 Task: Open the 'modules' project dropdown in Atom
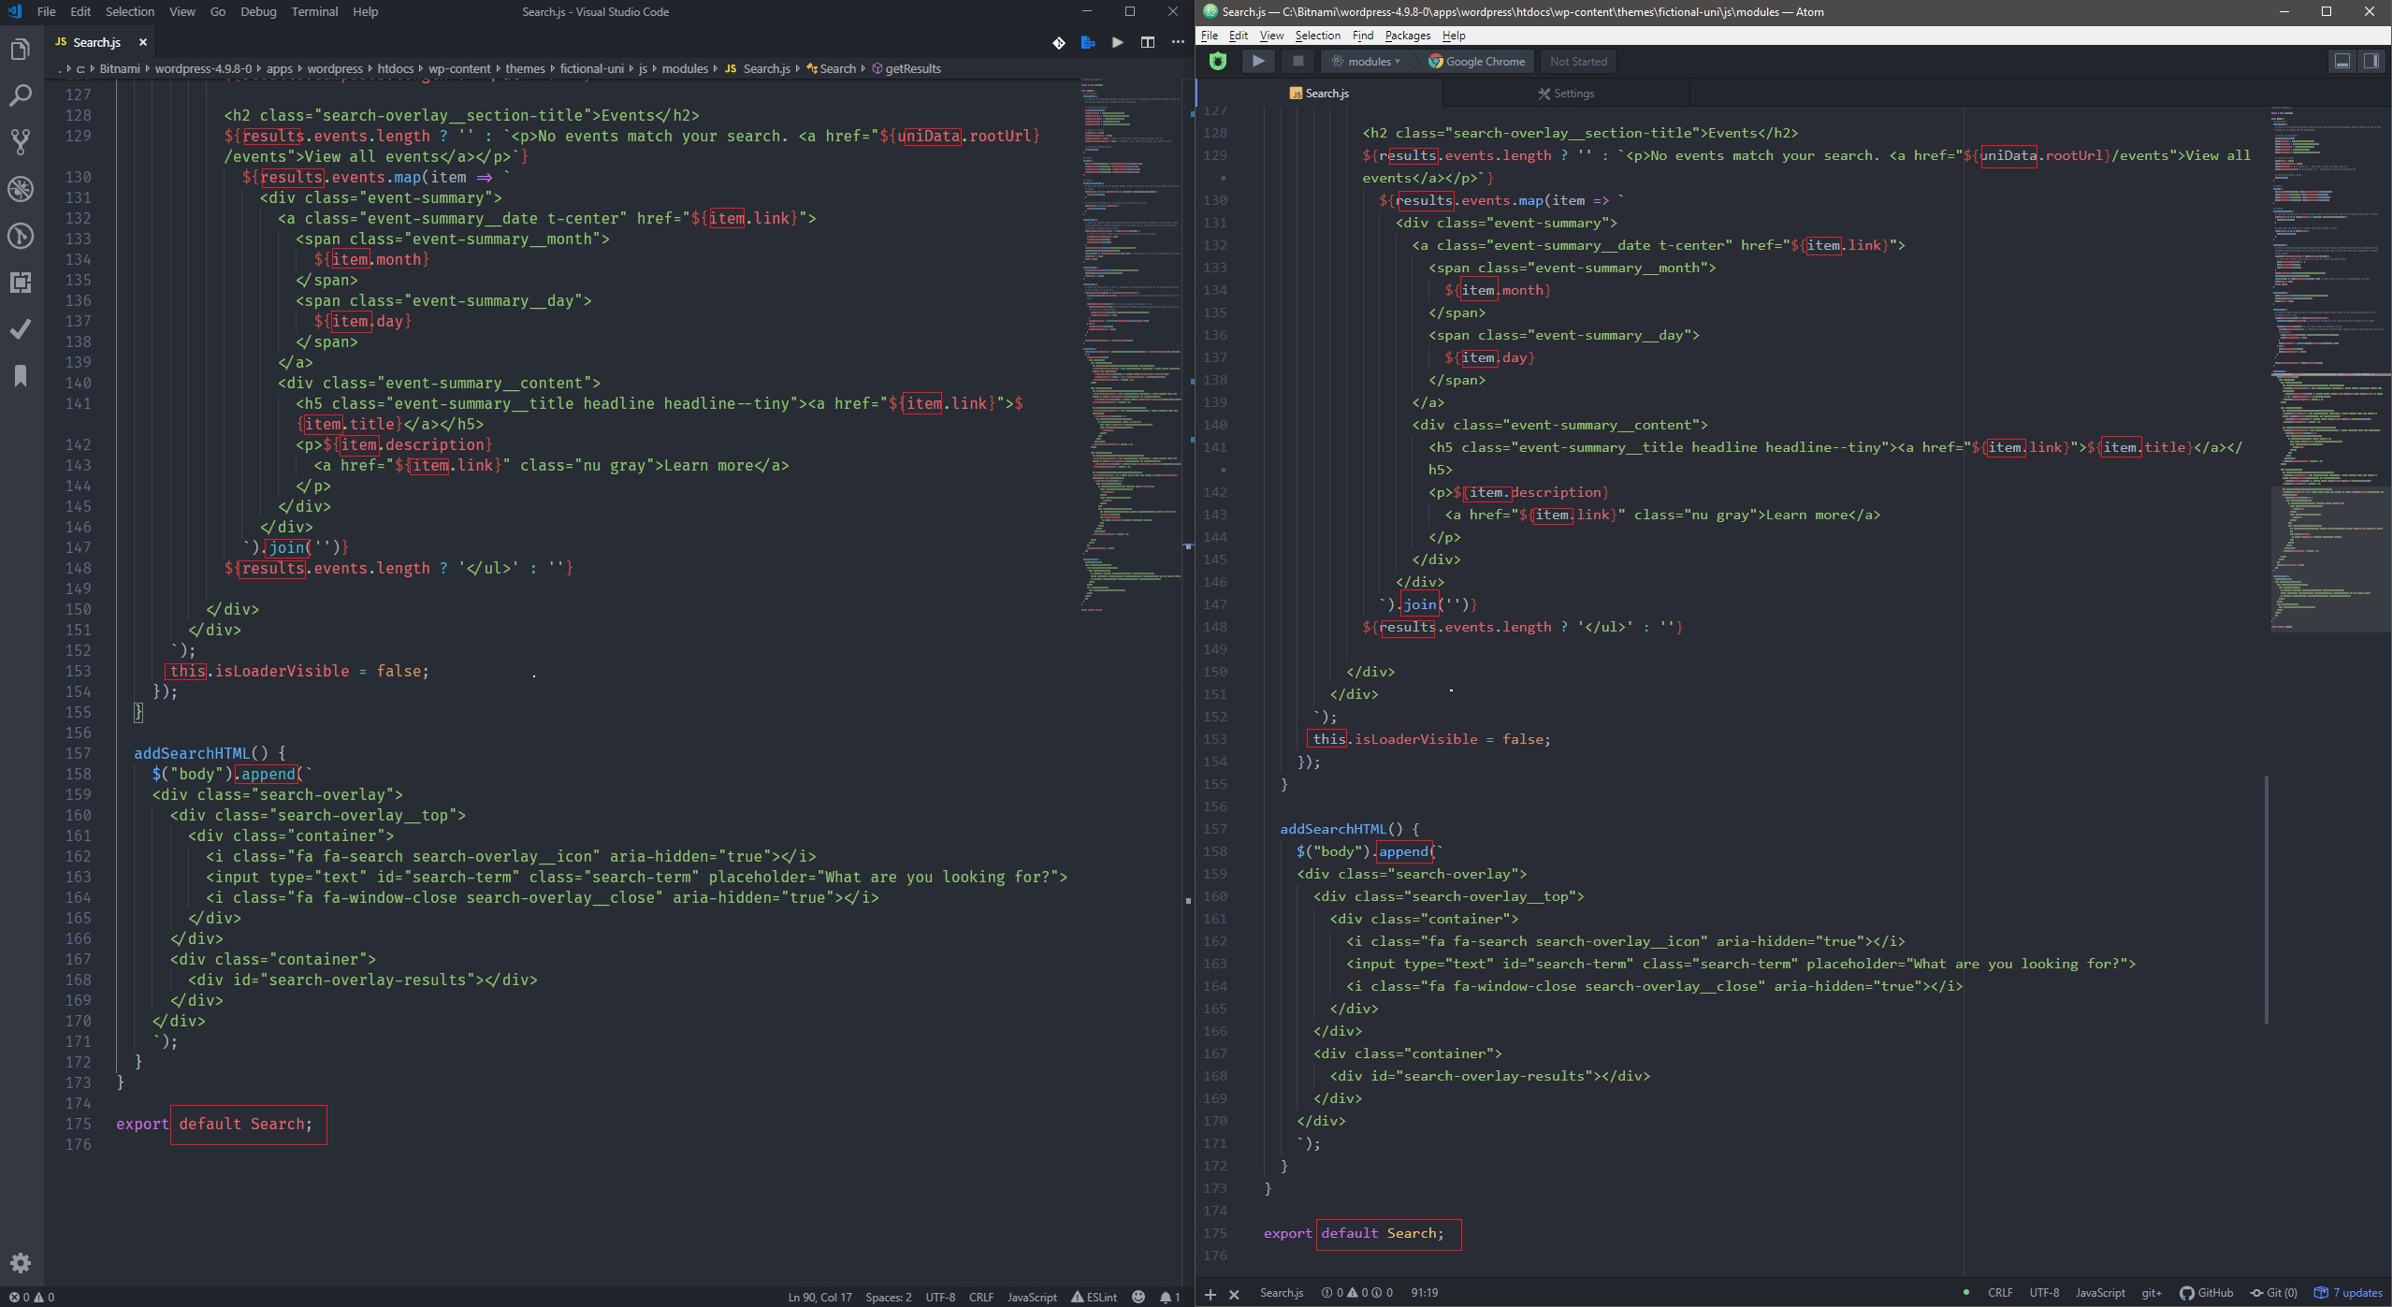(x=1367, y=61)
